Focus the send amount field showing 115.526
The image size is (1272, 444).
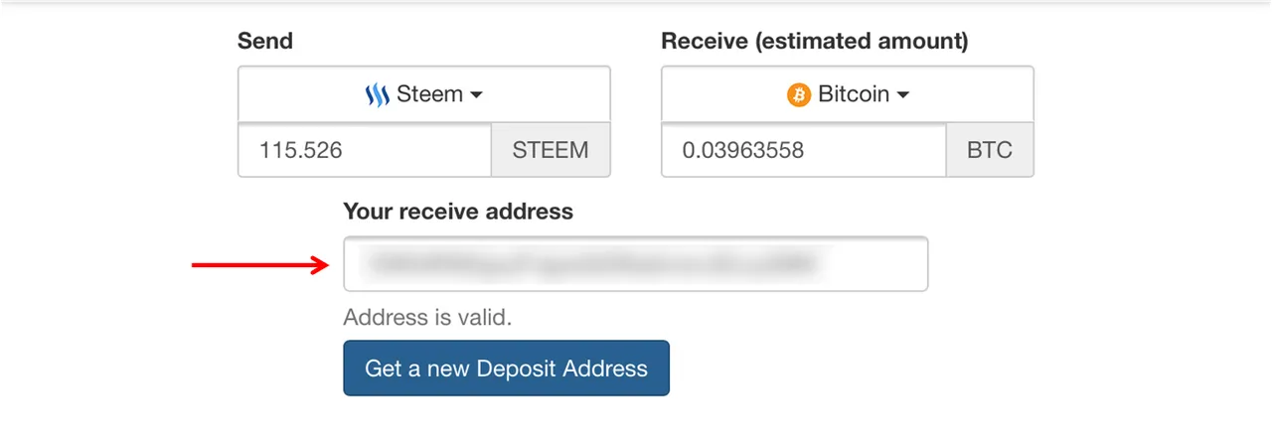pos(365,151)
